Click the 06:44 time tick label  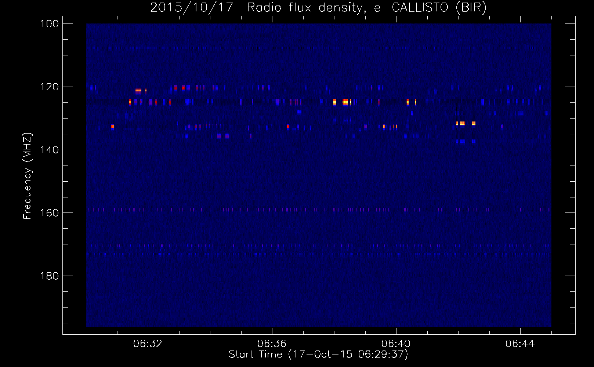pyautogui.click(x=520, y=344)
